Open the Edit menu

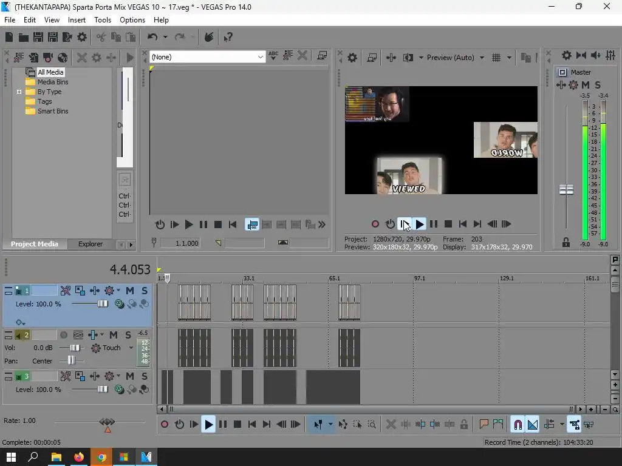29,20
